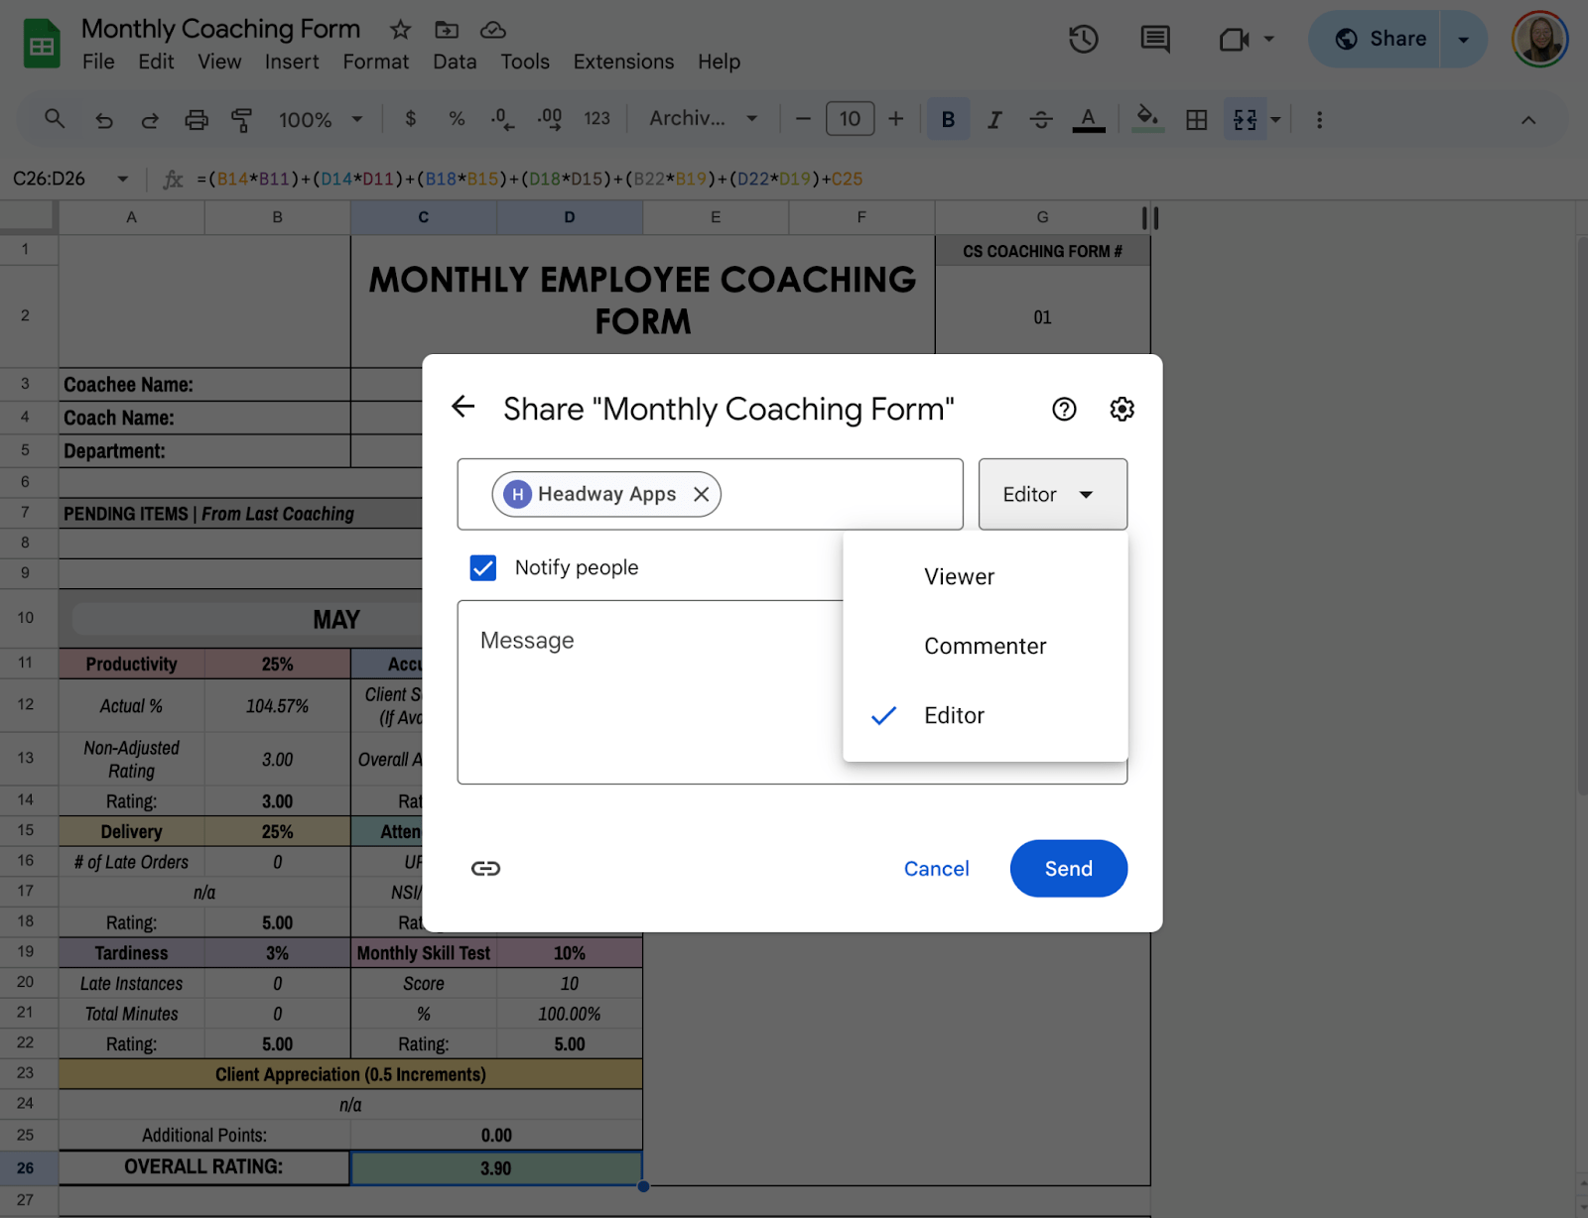Click the paint format roller icon
The width and height of the screenshot is (1588, 1218).
pyautogui.click(x=241, y=120)
